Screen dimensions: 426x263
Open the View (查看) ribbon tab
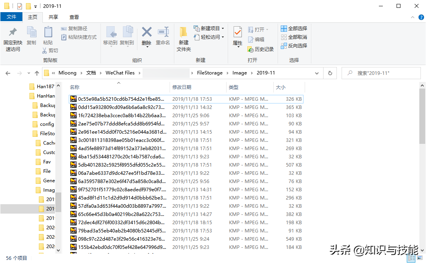click(x=74, y=17)
